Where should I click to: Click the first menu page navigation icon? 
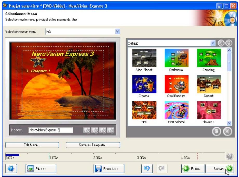87,130
